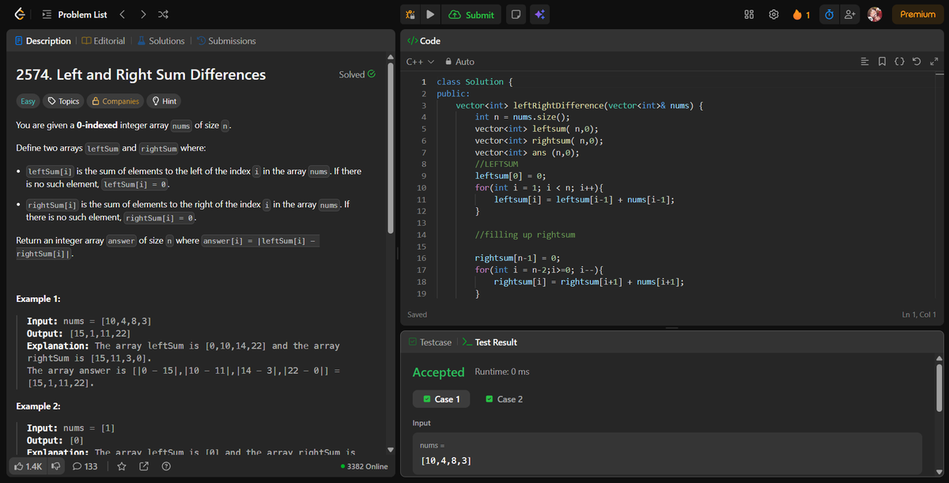
Task: Click the Premium button
Action: [x=917, y=14]
